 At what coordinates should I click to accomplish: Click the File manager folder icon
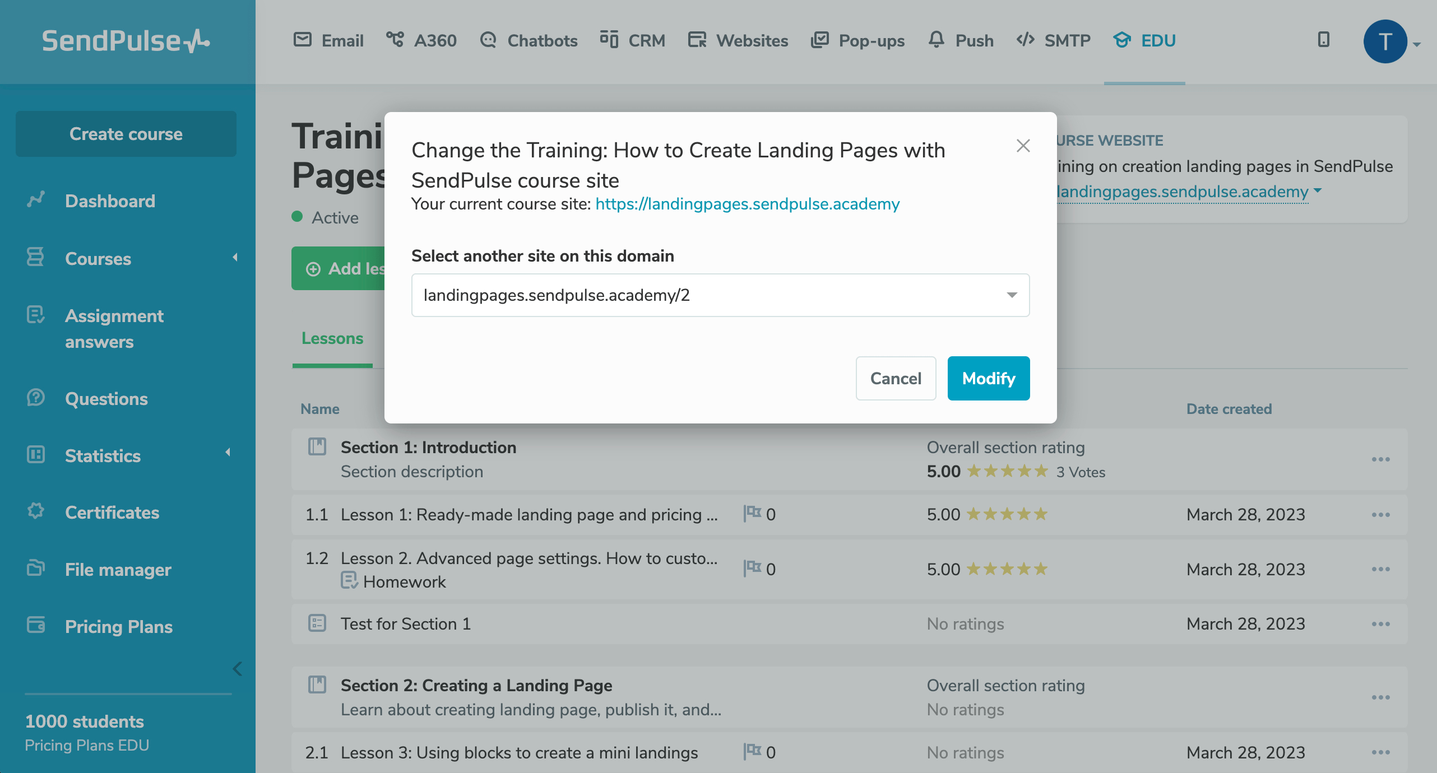pos(36,568)
